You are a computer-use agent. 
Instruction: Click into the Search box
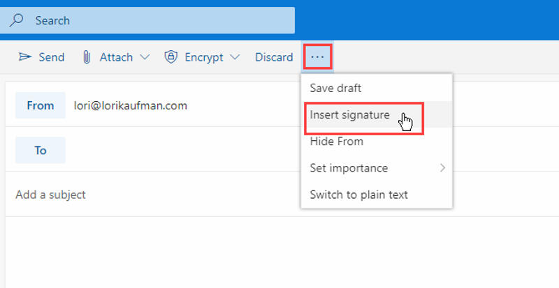[x=147, y=20]
